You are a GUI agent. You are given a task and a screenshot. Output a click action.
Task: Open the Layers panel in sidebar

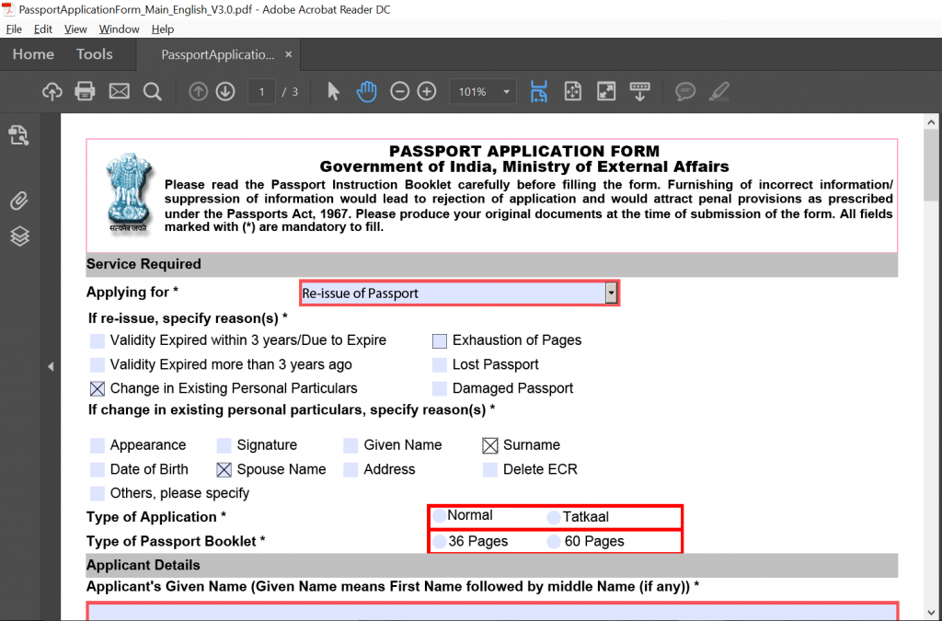(19, 236)
